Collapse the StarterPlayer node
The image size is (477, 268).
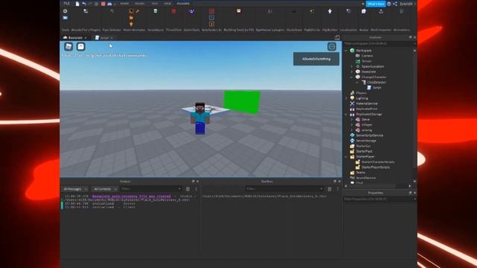click(346, 156)
